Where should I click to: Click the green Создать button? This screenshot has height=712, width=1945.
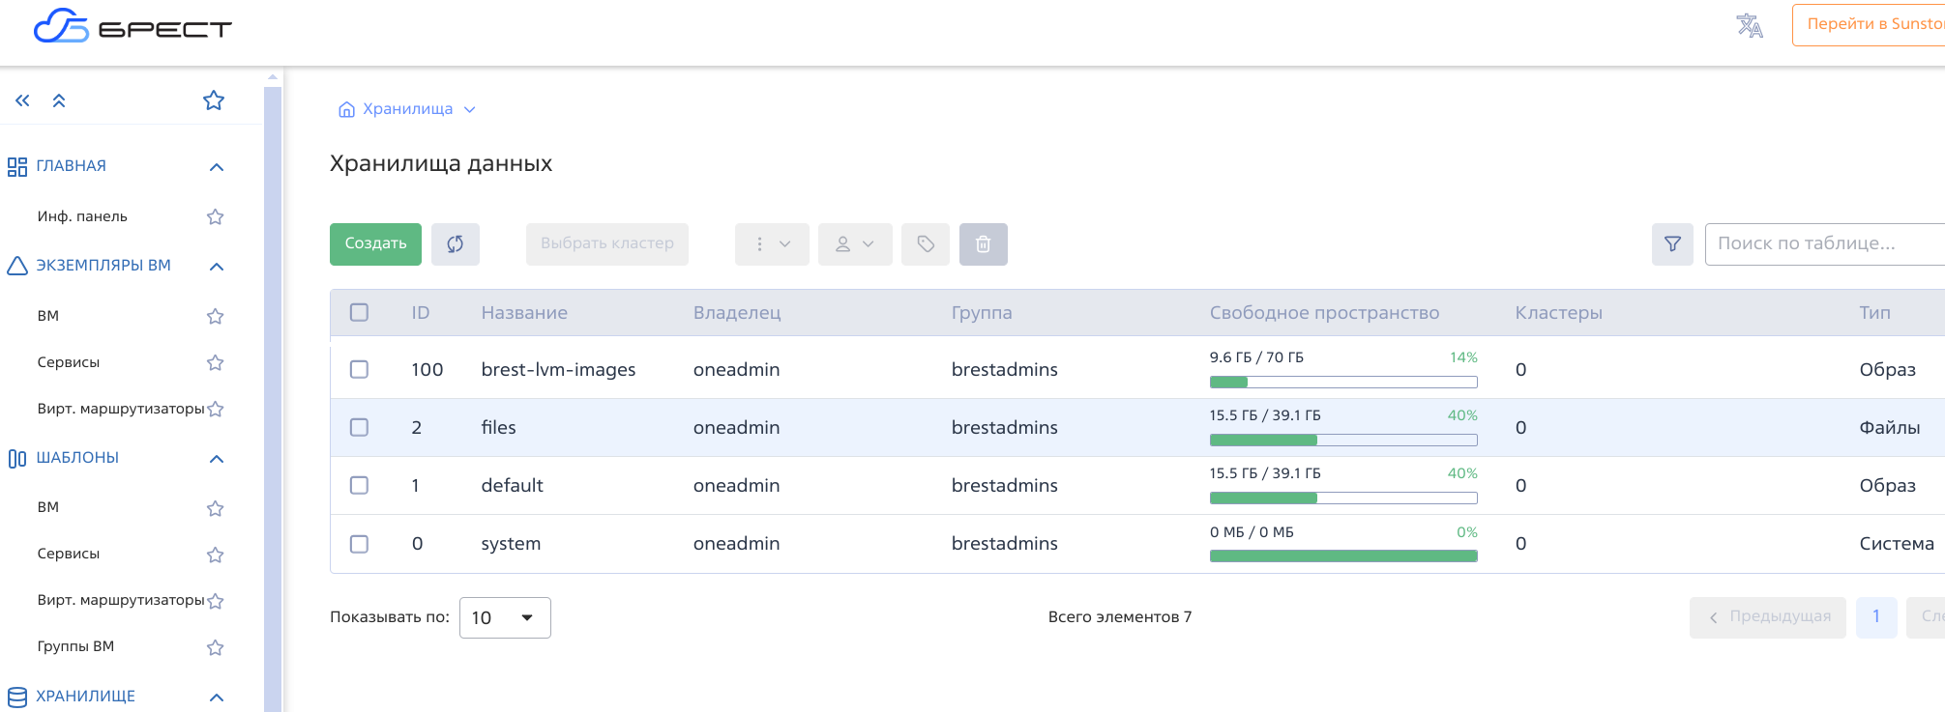pos(375,244)
